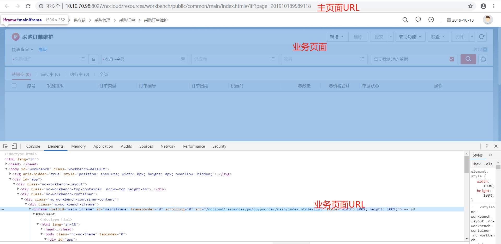The height and width of the screenshot is (244, 501).
Task: Show the 审批中 (0) order tab
Action: tap(50, 74)
